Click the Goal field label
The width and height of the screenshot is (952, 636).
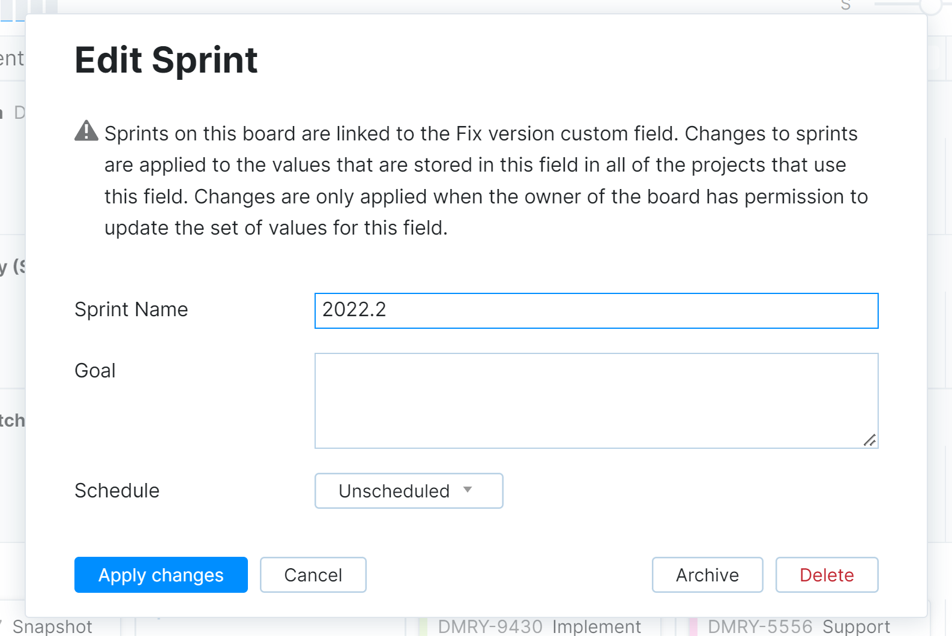(95, 371)
